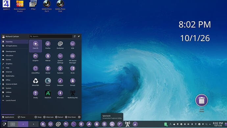Screen dimensions: 227x128
Task: Click the Shut Down button
Action: pyautogui.click(x=70, y=117)
